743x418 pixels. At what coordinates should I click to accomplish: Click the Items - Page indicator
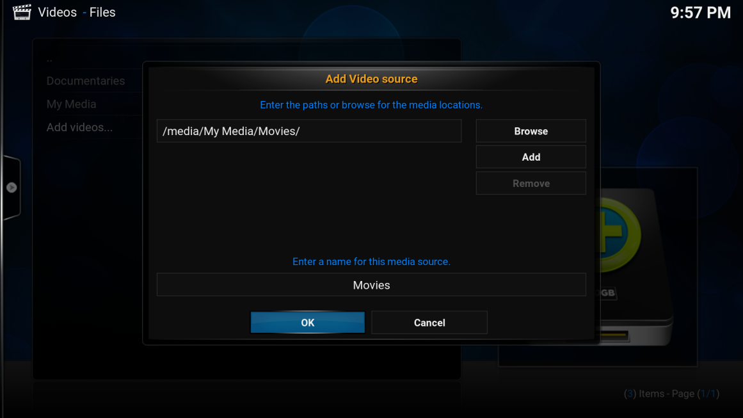[x=671, y=394]
